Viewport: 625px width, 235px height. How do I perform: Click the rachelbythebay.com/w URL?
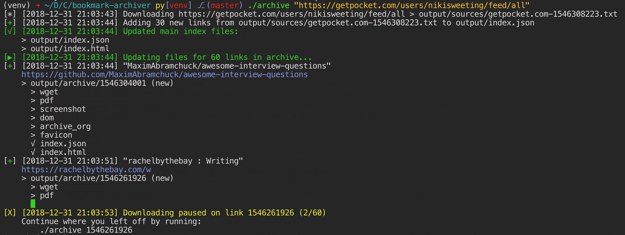(x=86, y=170)
